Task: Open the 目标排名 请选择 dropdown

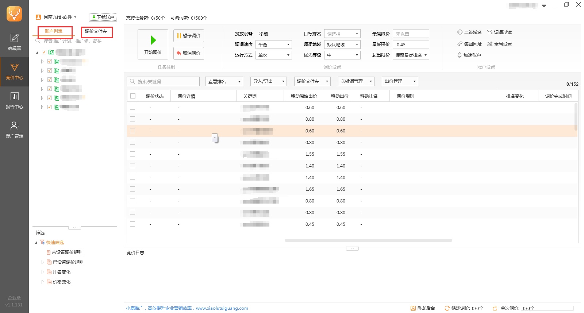Action: tap(342, 34)
